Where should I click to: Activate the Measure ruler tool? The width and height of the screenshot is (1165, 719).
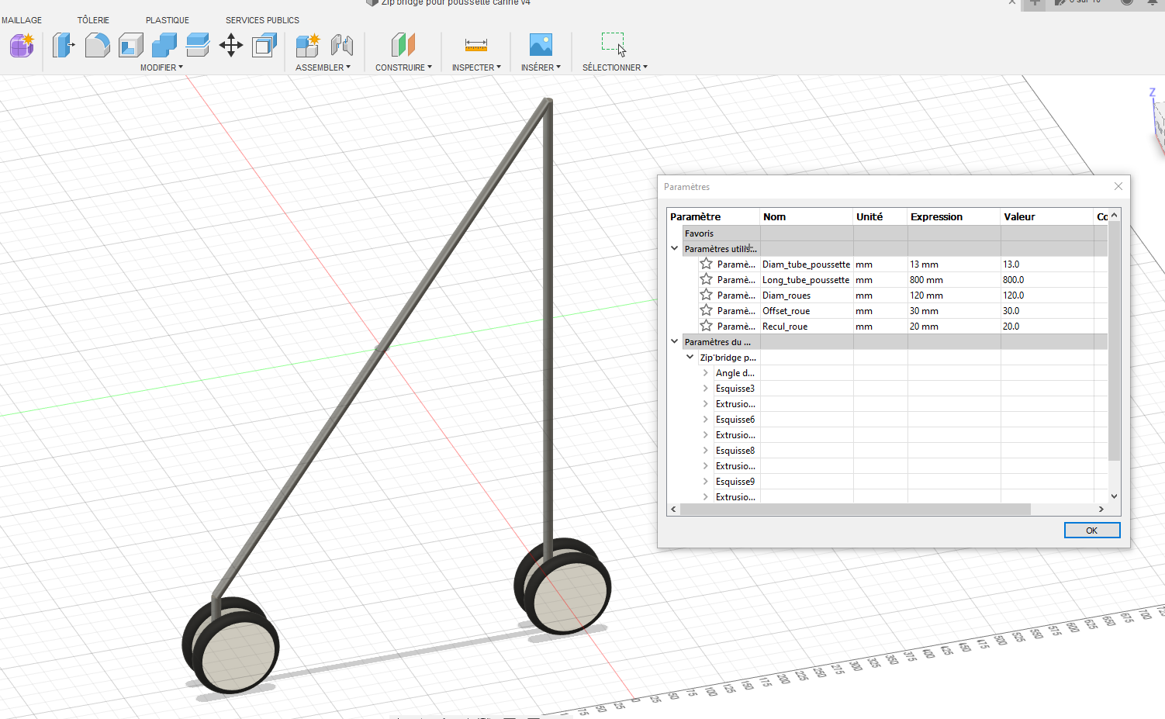476,46
